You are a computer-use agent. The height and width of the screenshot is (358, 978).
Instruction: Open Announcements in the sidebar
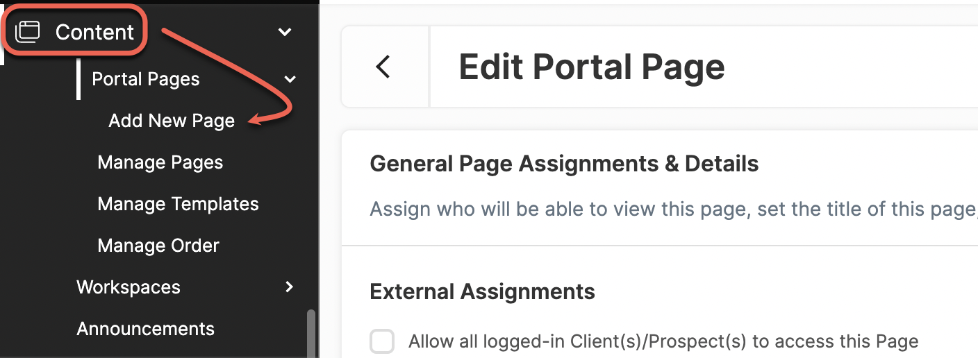146,329
